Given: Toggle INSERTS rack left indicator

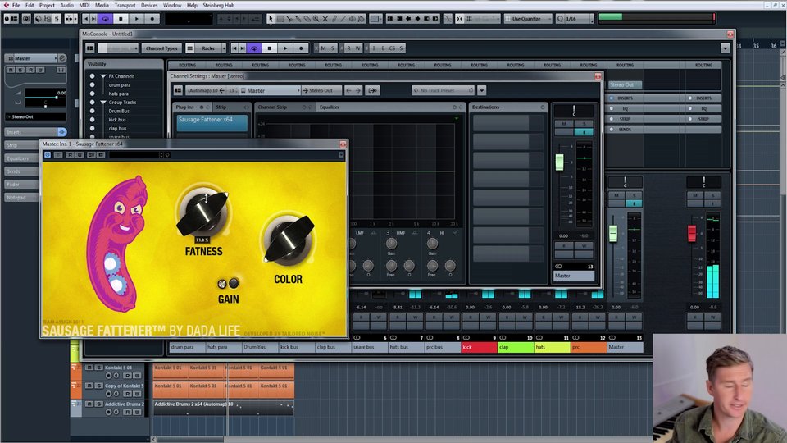Looking at the screenshot, I should tap(612, 98).
